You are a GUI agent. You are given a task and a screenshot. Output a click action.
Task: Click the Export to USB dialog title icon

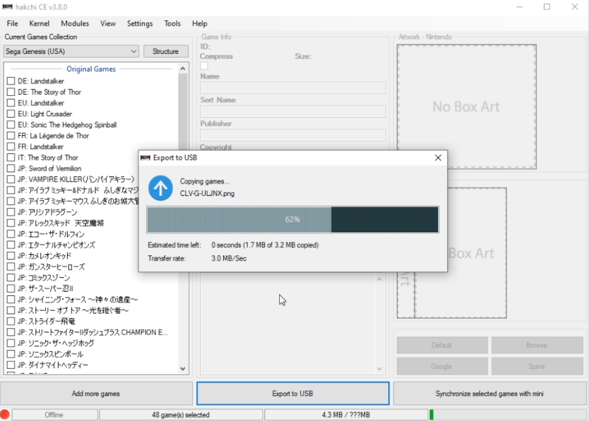point(145,157)
